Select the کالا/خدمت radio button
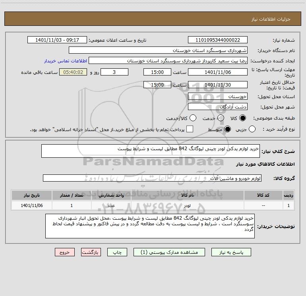Viewport: 306px width, 296px height. 193,118
